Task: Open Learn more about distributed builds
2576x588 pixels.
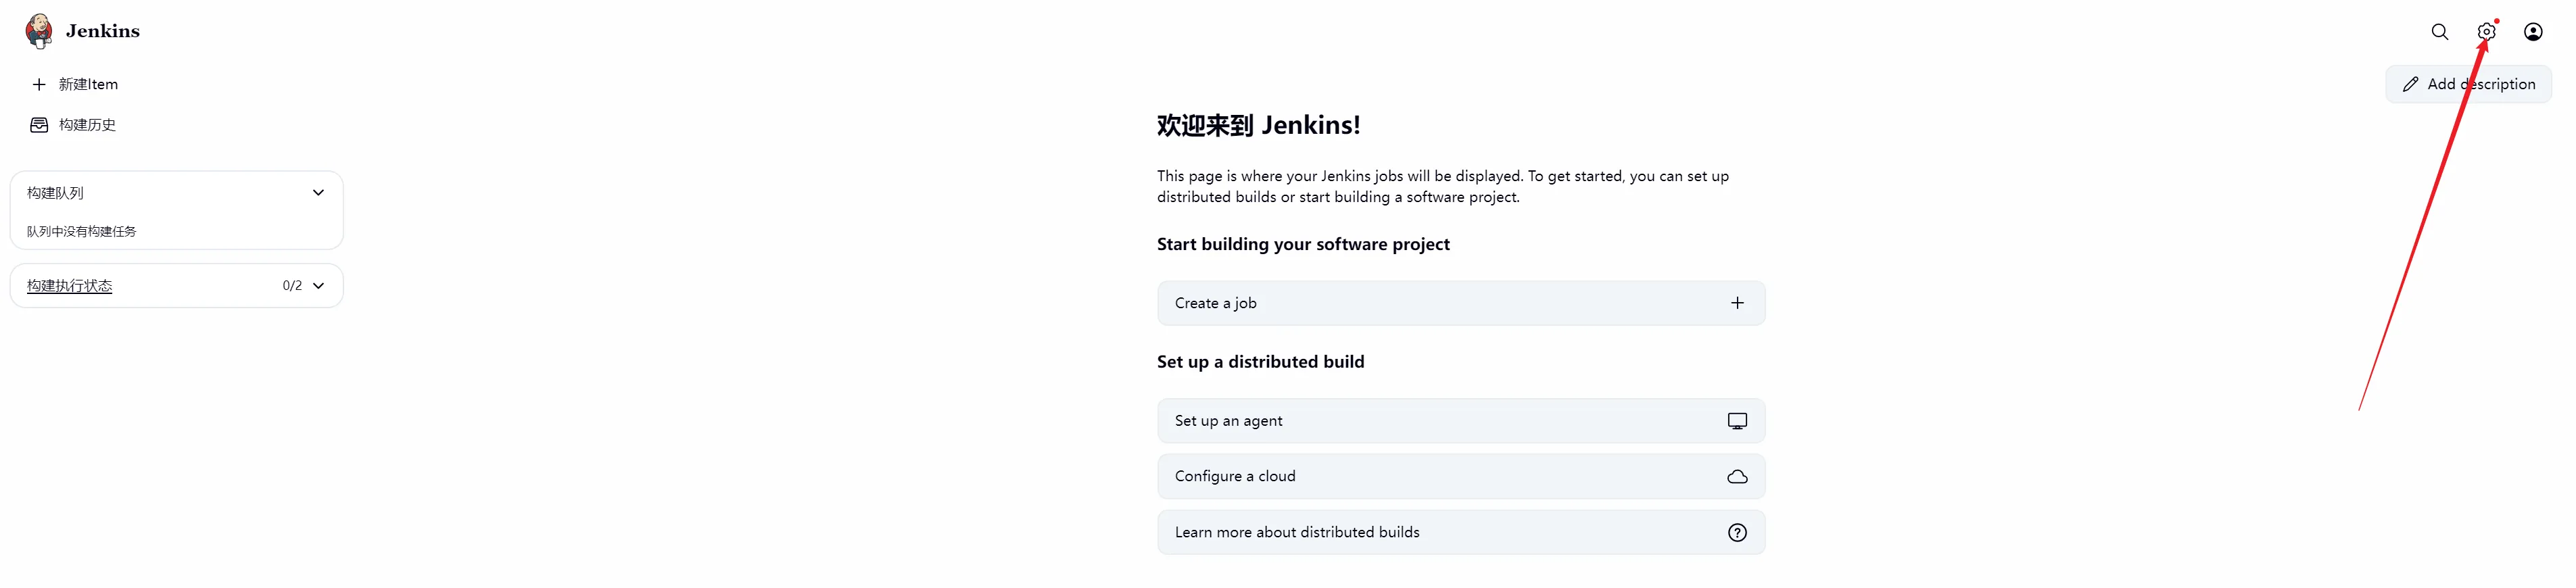Action: click(1460, 532)
